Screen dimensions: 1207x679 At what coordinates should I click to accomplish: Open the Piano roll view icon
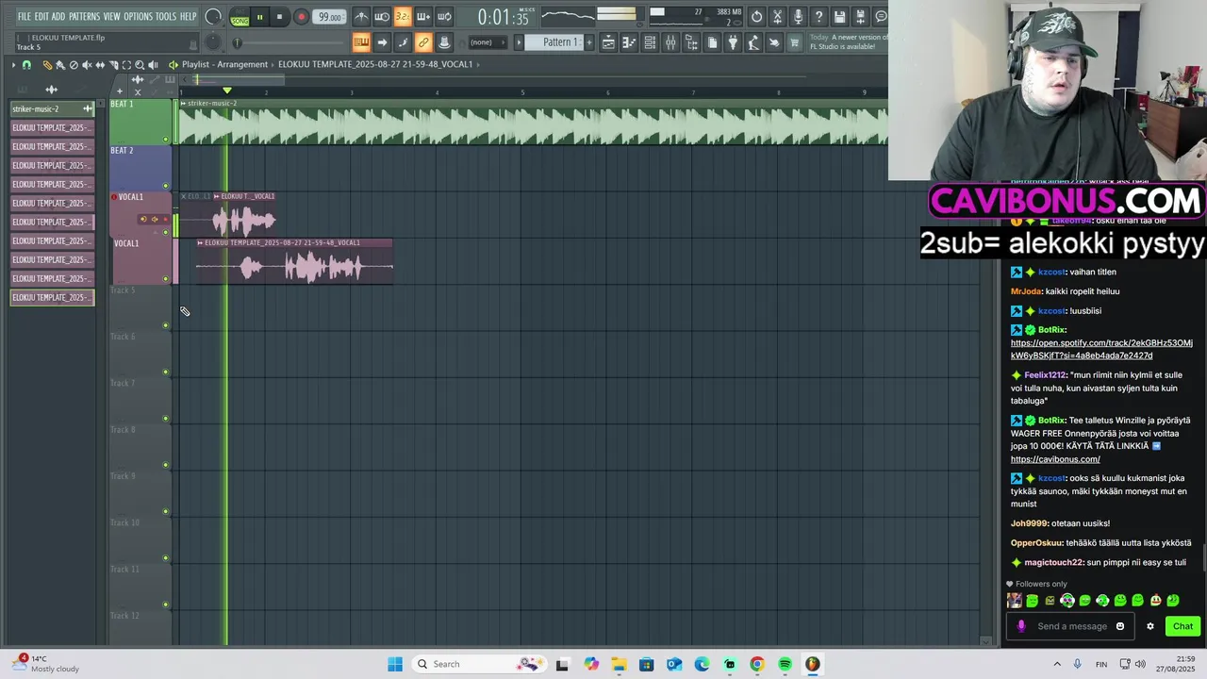pyautogui.click(x=629, y=42)
